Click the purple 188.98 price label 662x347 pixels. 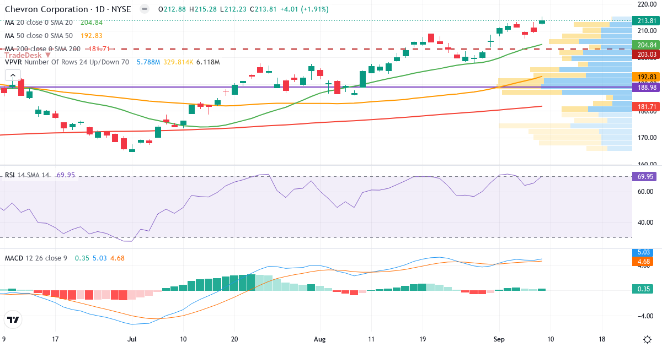coord(647,87)
